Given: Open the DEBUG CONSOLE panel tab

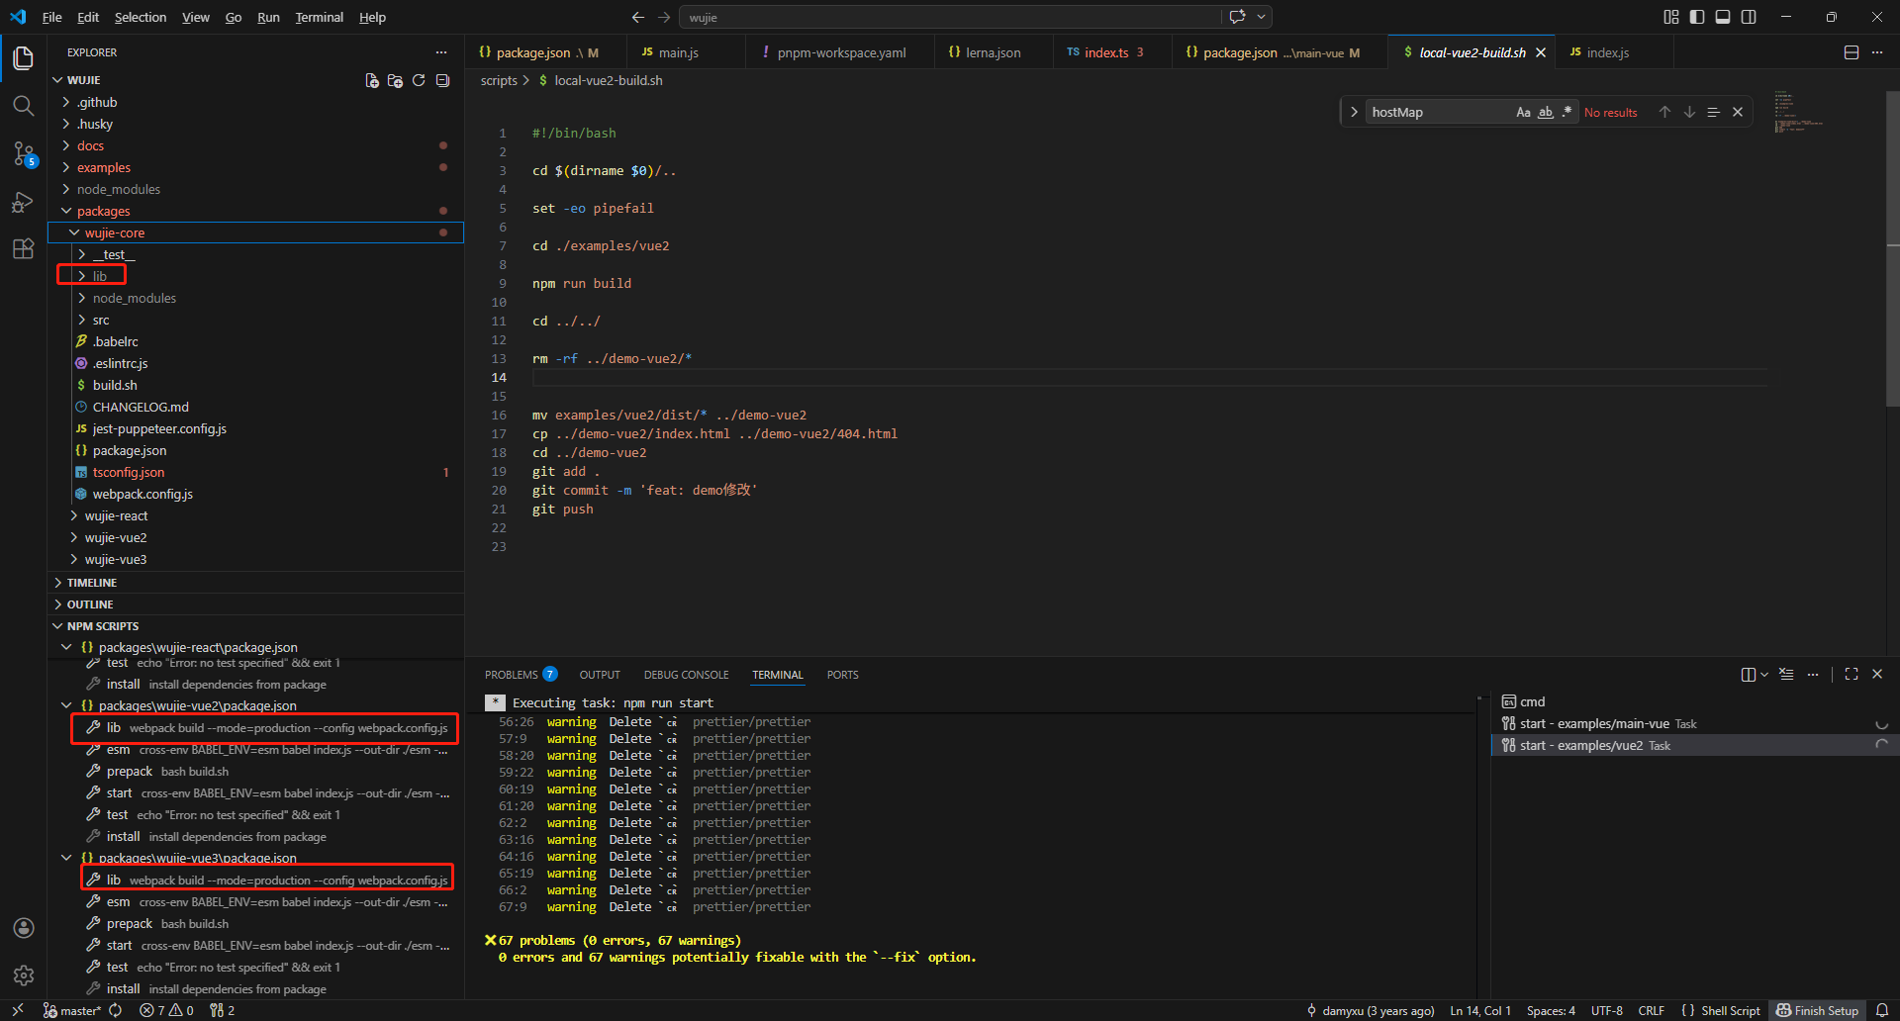Looking at the screenshot, I should coord(686,675).
